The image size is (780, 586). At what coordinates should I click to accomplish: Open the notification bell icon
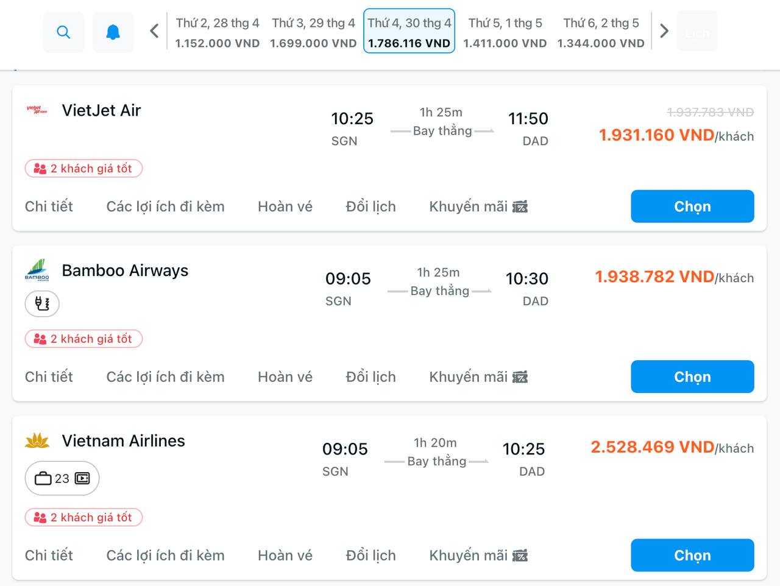113,32
